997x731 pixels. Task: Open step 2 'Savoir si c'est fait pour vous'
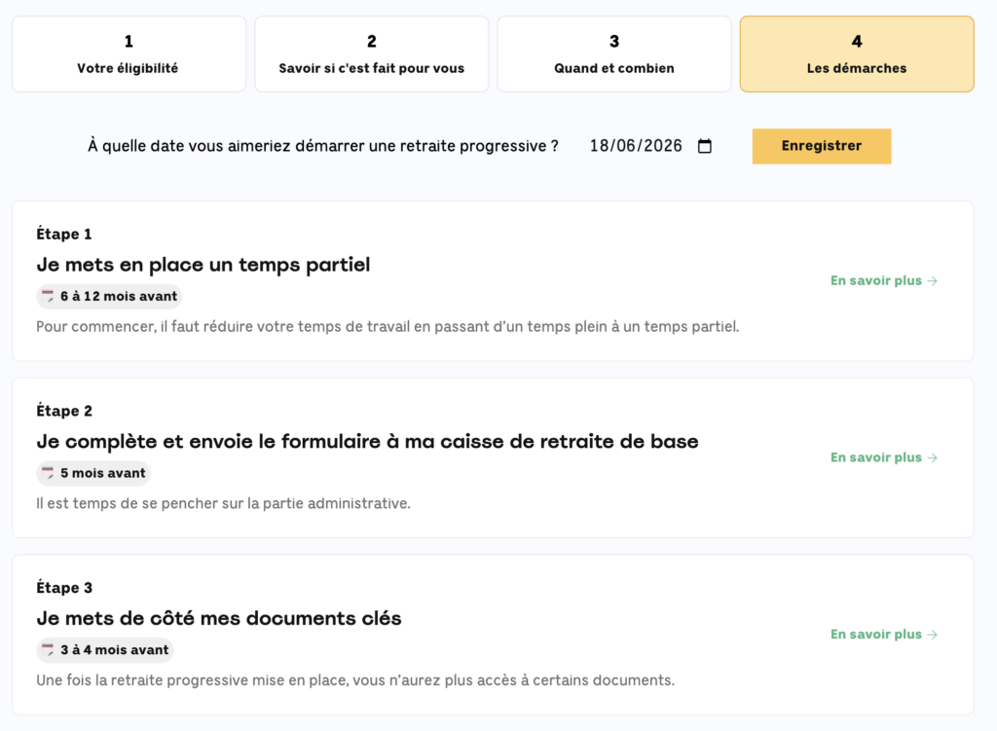tap(372, 55)
